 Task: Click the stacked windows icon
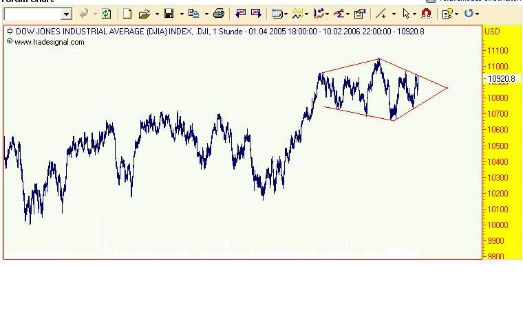tap(277, 14)
